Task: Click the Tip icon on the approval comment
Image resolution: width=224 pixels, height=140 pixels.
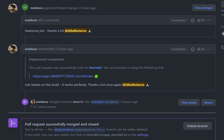Action: tap(201, 20)
